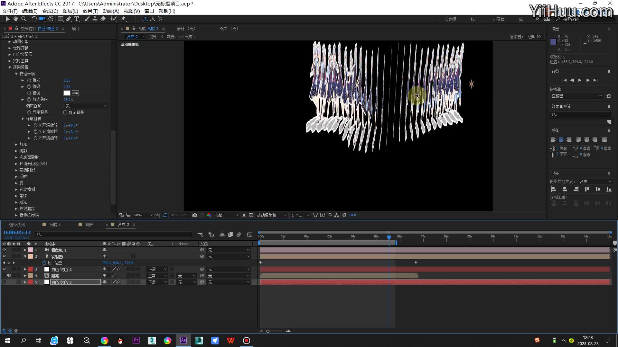
Task: Select the Zoom magnifier tool
Action: [23, 19]
